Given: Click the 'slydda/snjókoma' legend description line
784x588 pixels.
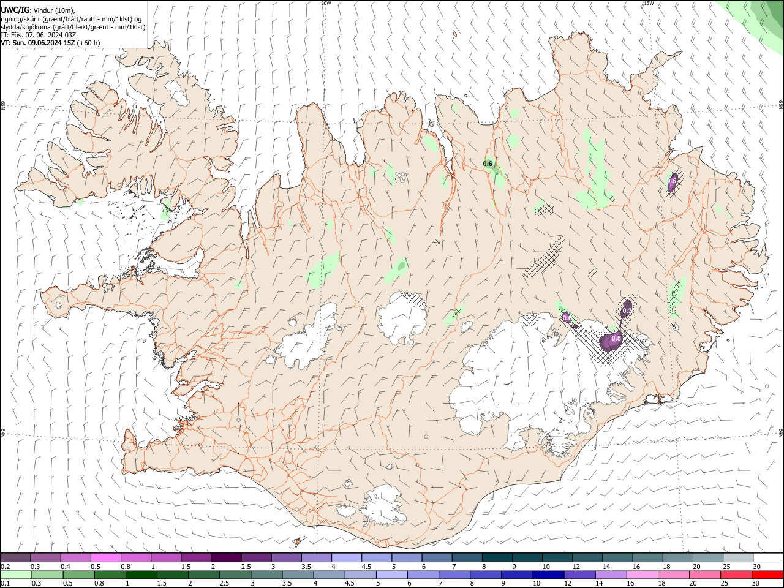Looking at the screenshot, I should pyautogui.click(x=73, y=27).
